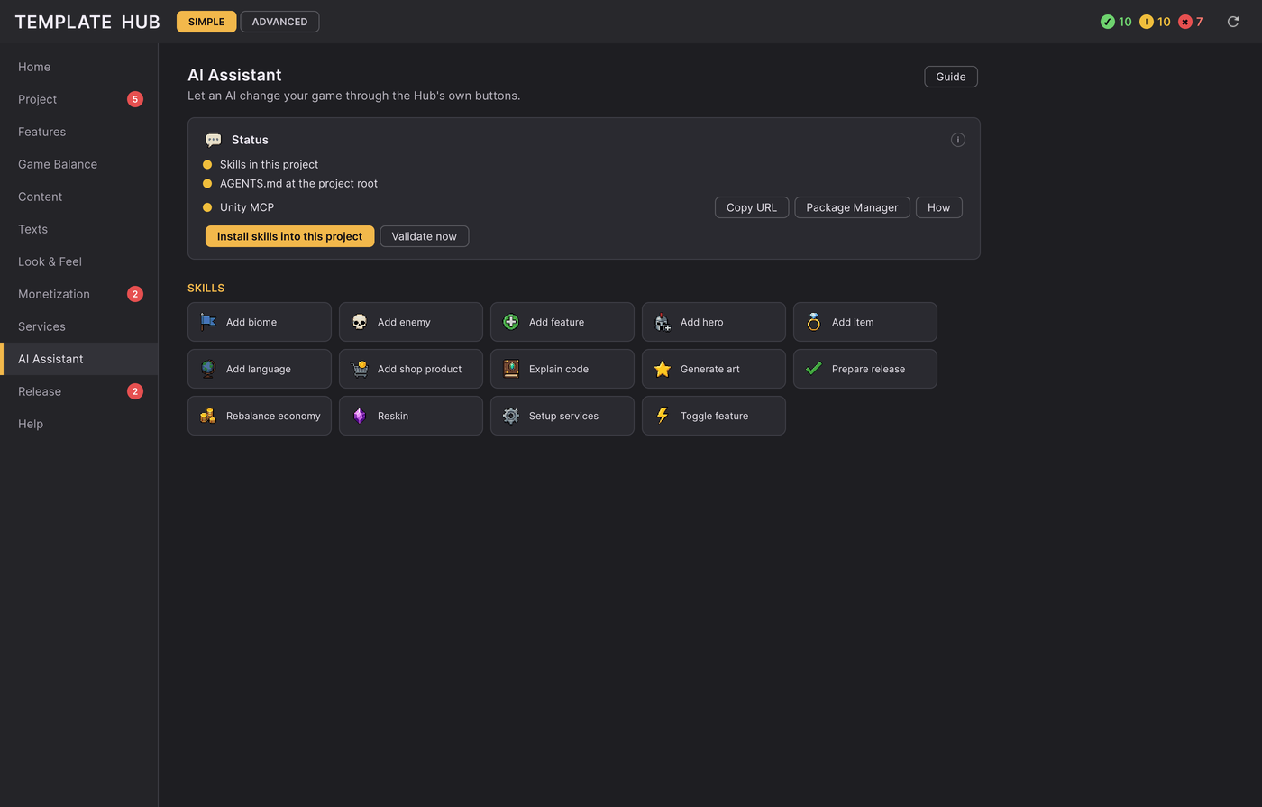
Task: Click the refresh icon in top bar
Action: pyautogui.click(x=1233, y=22)
